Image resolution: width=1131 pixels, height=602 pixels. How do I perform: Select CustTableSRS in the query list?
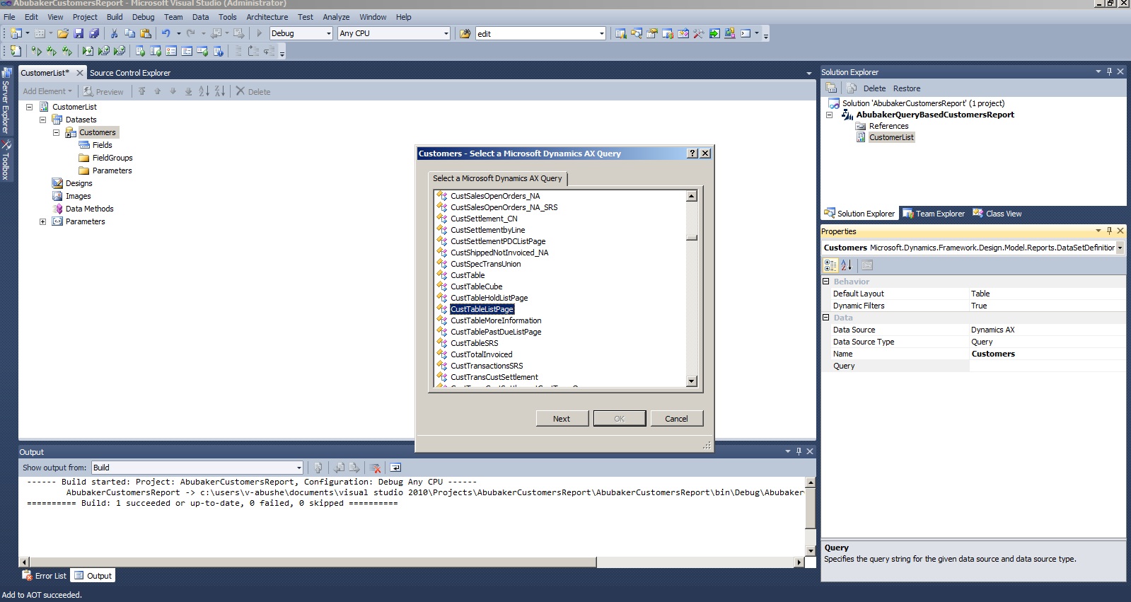point(475,343)
